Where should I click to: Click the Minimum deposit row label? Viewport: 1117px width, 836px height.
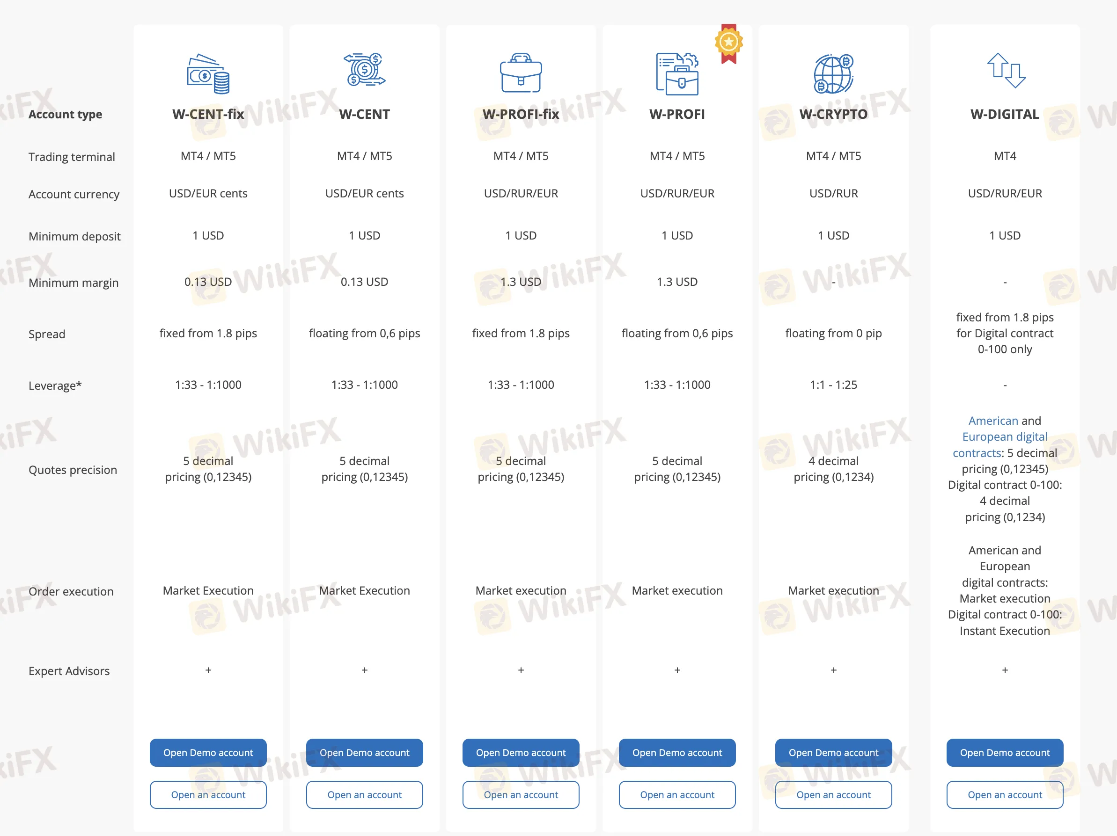74,236
